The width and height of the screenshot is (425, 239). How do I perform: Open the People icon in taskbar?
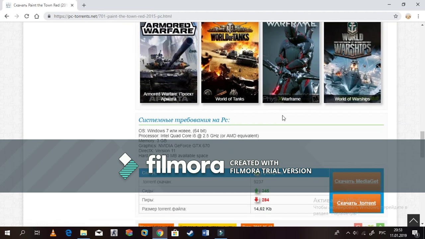tap(337, 233)
